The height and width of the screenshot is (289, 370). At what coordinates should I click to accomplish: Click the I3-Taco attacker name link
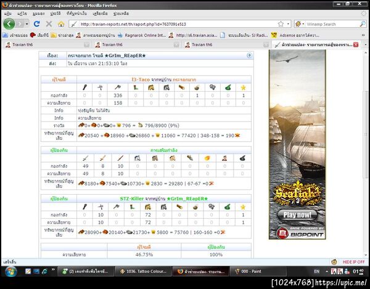click(x=141, y=79)
